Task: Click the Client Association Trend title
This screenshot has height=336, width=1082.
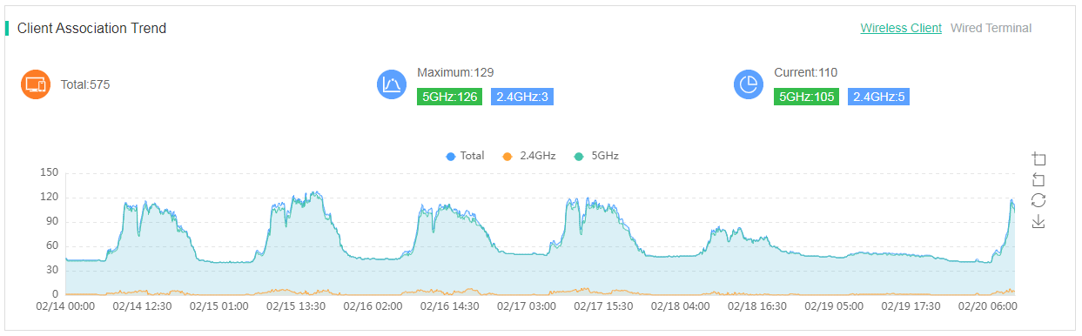Action: tap(91, 28)
